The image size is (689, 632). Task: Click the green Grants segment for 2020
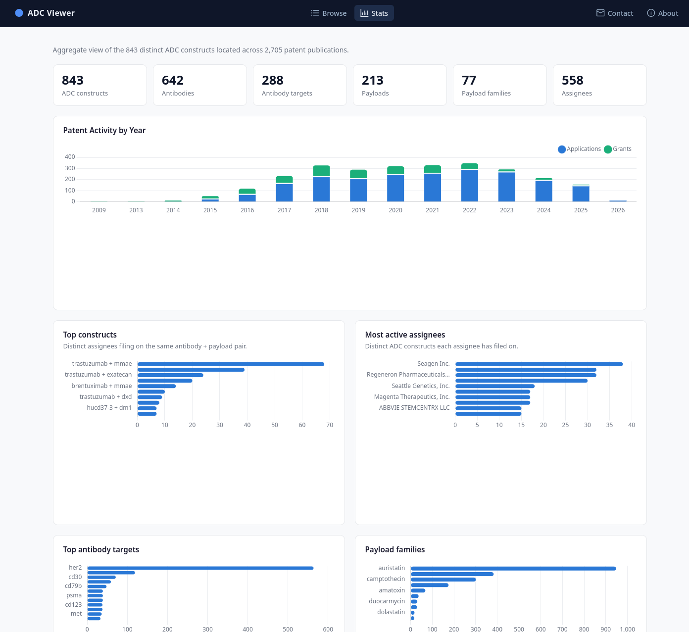(x=395, y=170)
